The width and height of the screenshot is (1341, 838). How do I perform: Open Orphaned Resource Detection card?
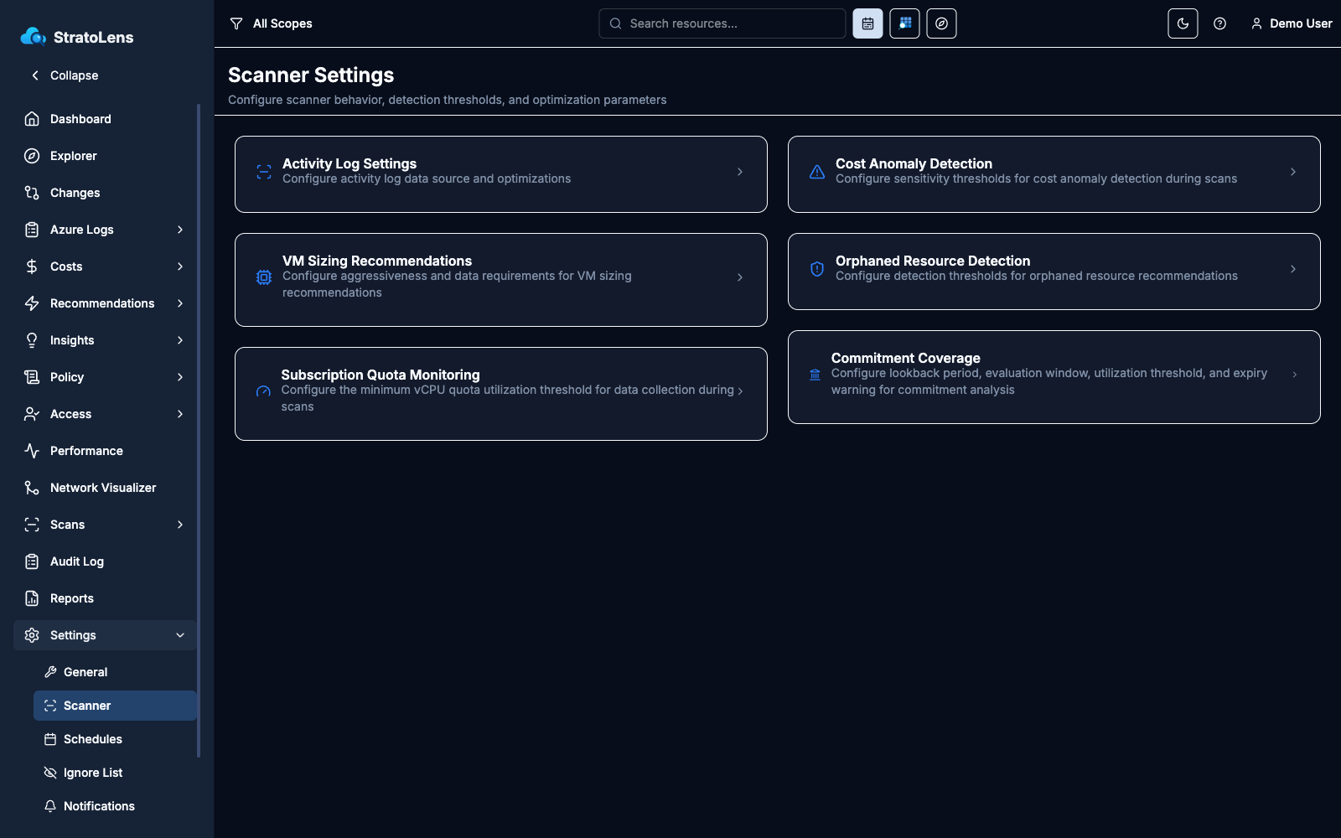(1054, 272)
